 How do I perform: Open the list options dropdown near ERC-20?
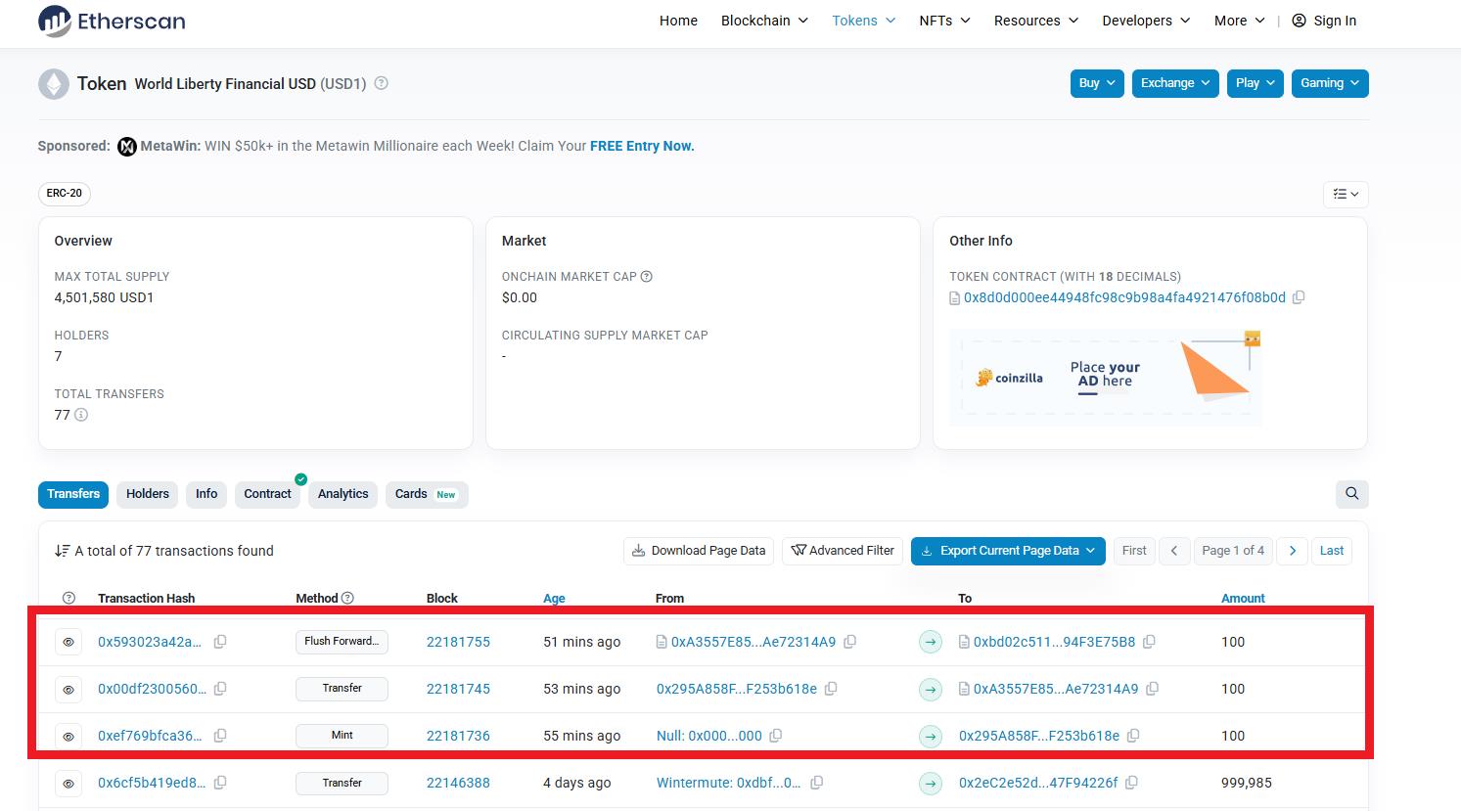click(1346, 194)
